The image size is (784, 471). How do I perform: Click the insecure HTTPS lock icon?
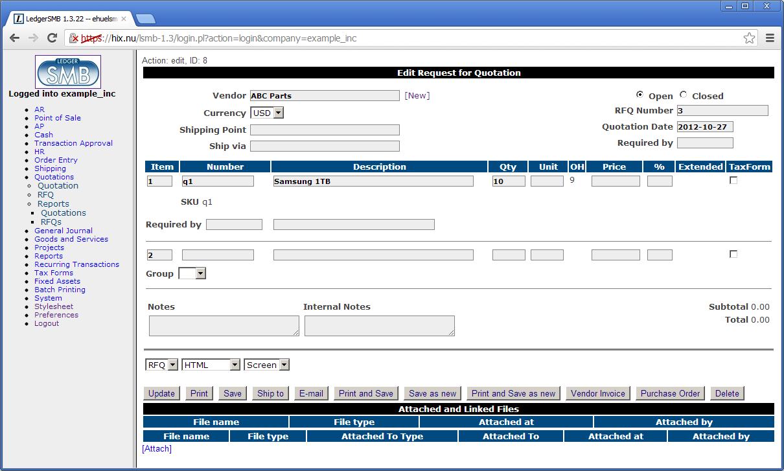click(x=74, y=38)
